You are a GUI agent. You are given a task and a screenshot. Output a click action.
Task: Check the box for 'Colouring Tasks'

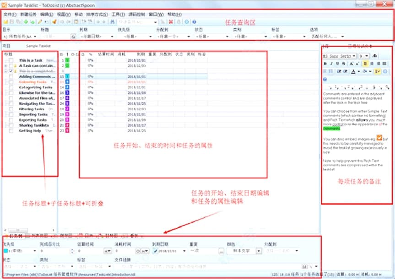coord(11,82)
